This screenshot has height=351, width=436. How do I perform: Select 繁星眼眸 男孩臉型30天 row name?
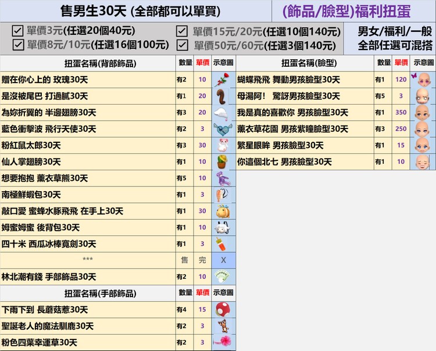tap(280, 145)
